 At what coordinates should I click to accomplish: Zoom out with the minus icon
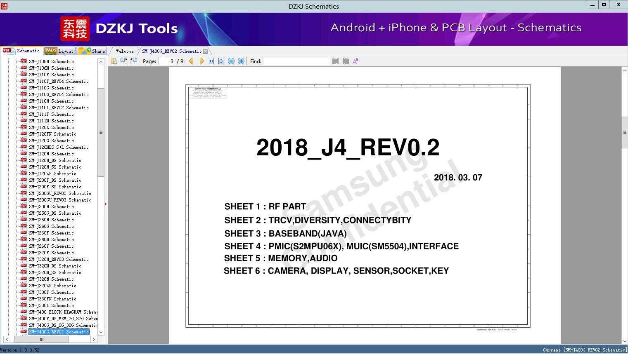pyautogui.click(x=231, y=61)
